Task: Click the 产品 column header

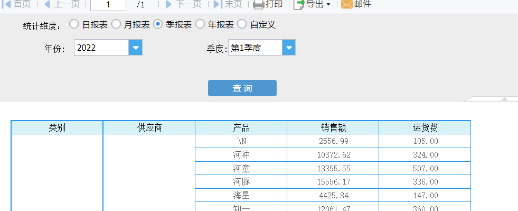Action: pos(241,127)
